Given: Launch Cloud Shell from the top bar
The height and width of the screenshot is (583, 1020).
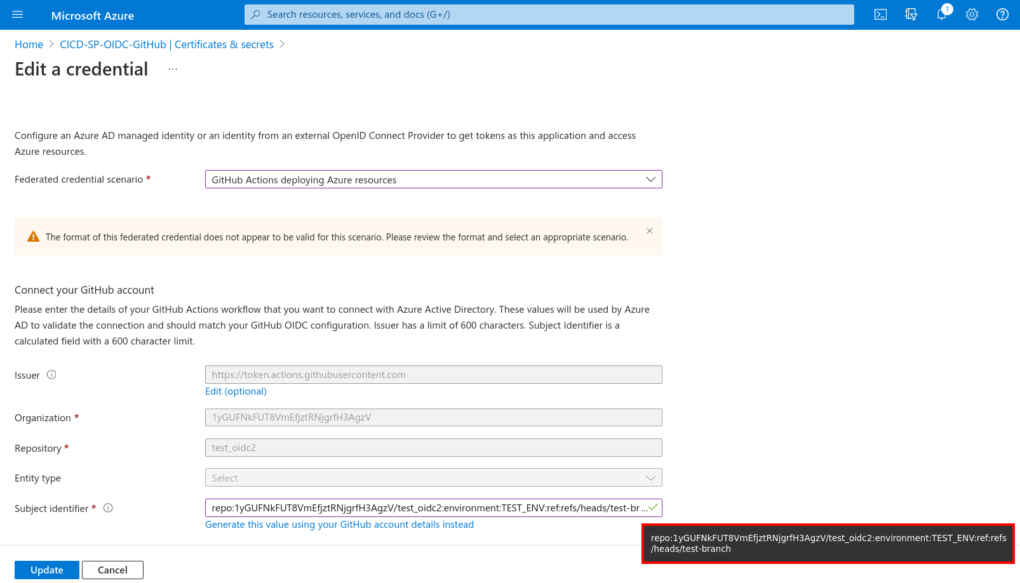Looking at the screenshot, I should (x=880, y=15).
